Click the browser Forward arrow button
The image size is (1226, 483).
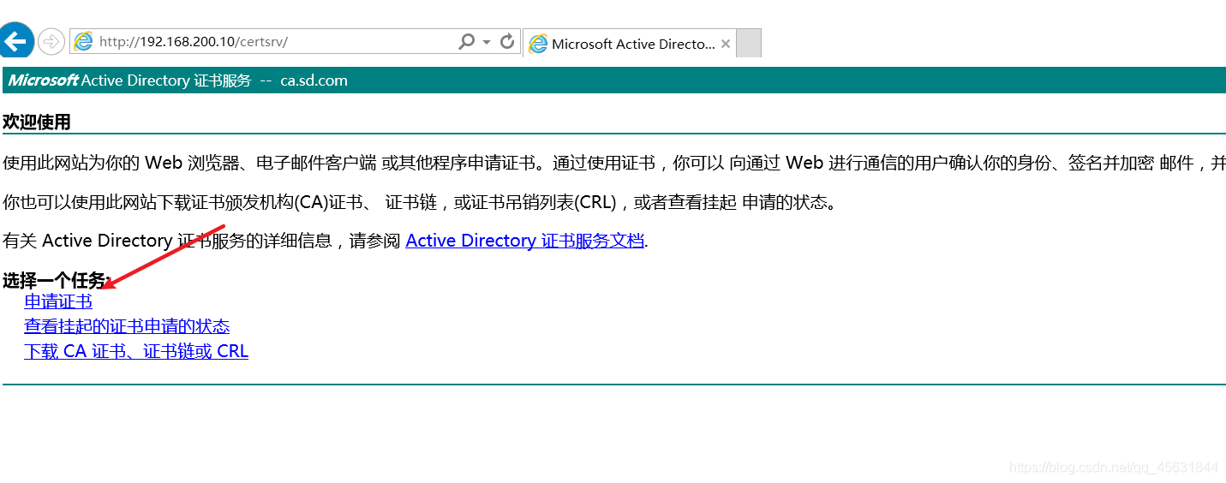[51, 41]
